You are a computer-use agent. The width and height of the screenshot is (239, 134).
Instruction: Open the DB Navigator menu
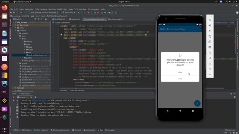point(93,9)
